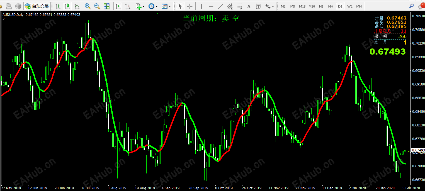
Task: Expand the arrows objects dropdown
Action: 273,6
